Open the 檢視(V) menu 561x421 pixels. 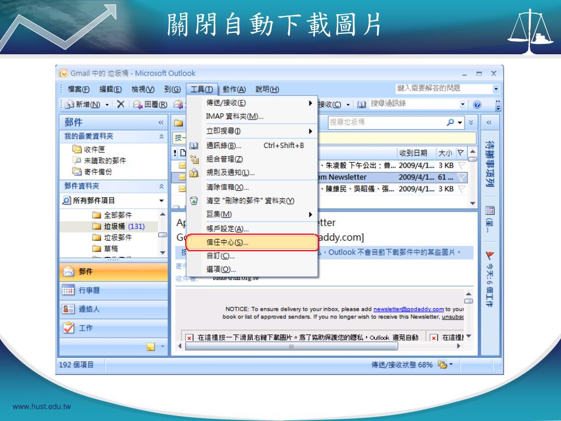click(143, 89)
